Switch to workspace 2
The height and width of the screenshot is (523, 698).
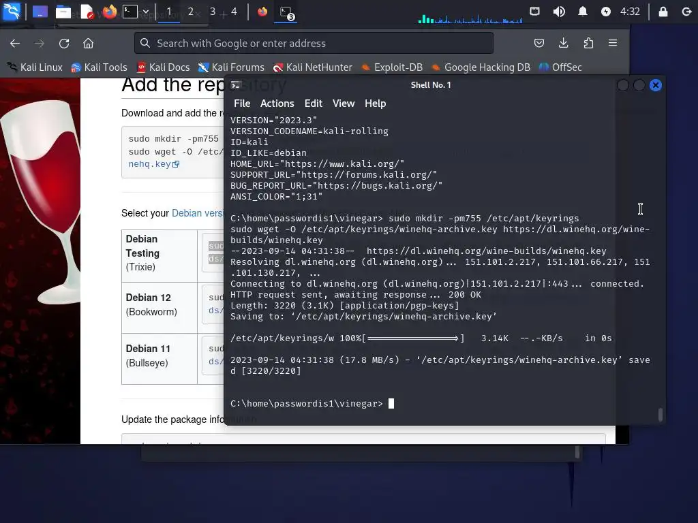191,12
